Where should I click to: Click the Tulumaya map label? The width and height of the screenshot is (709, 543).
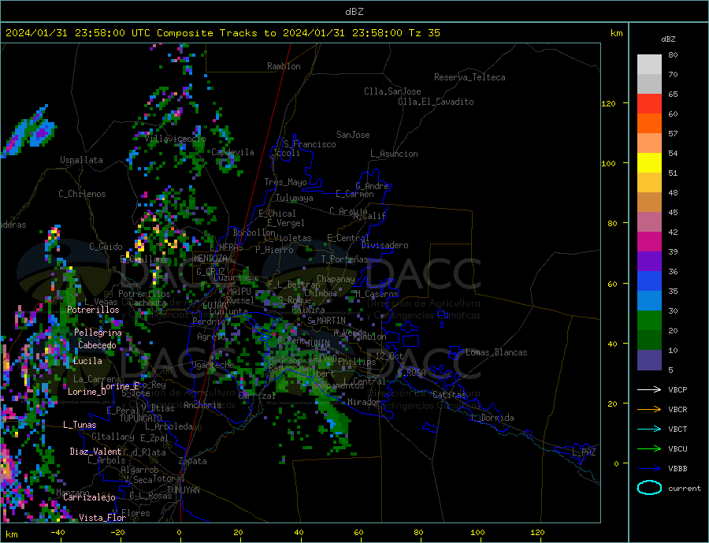pos(295,198)
